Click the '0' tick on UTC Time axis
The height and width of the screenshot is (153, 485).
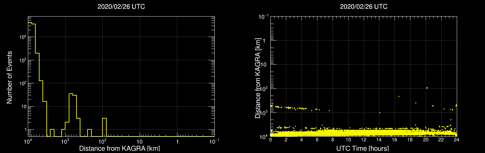pos(270,140)
